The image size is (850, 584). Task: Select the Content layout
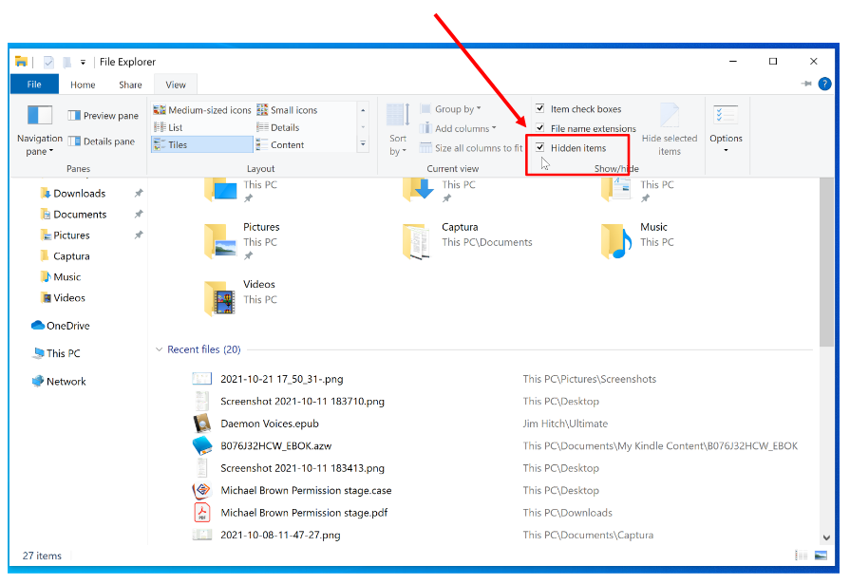pos(280,144)
